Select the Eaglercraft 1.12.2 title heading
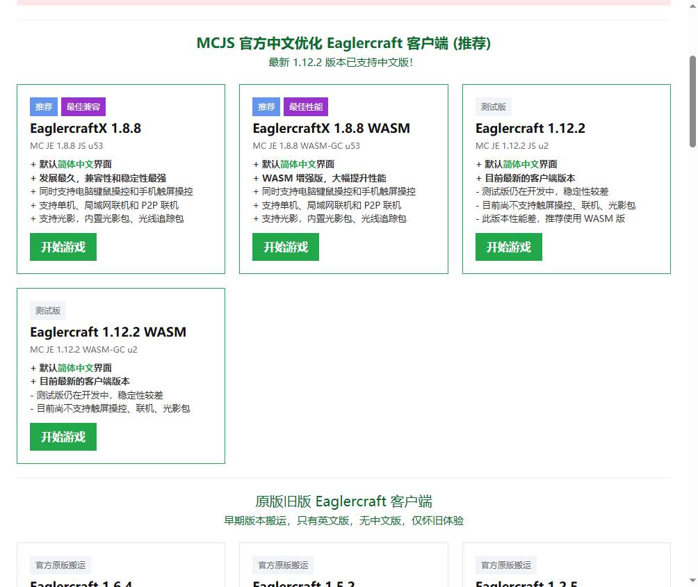Screen dimensions: 698x587 (x=530, y=128)
